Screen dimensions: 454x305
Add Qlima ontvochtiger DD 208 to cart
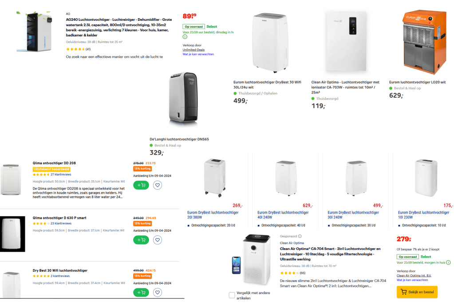[x=141, y=185]
